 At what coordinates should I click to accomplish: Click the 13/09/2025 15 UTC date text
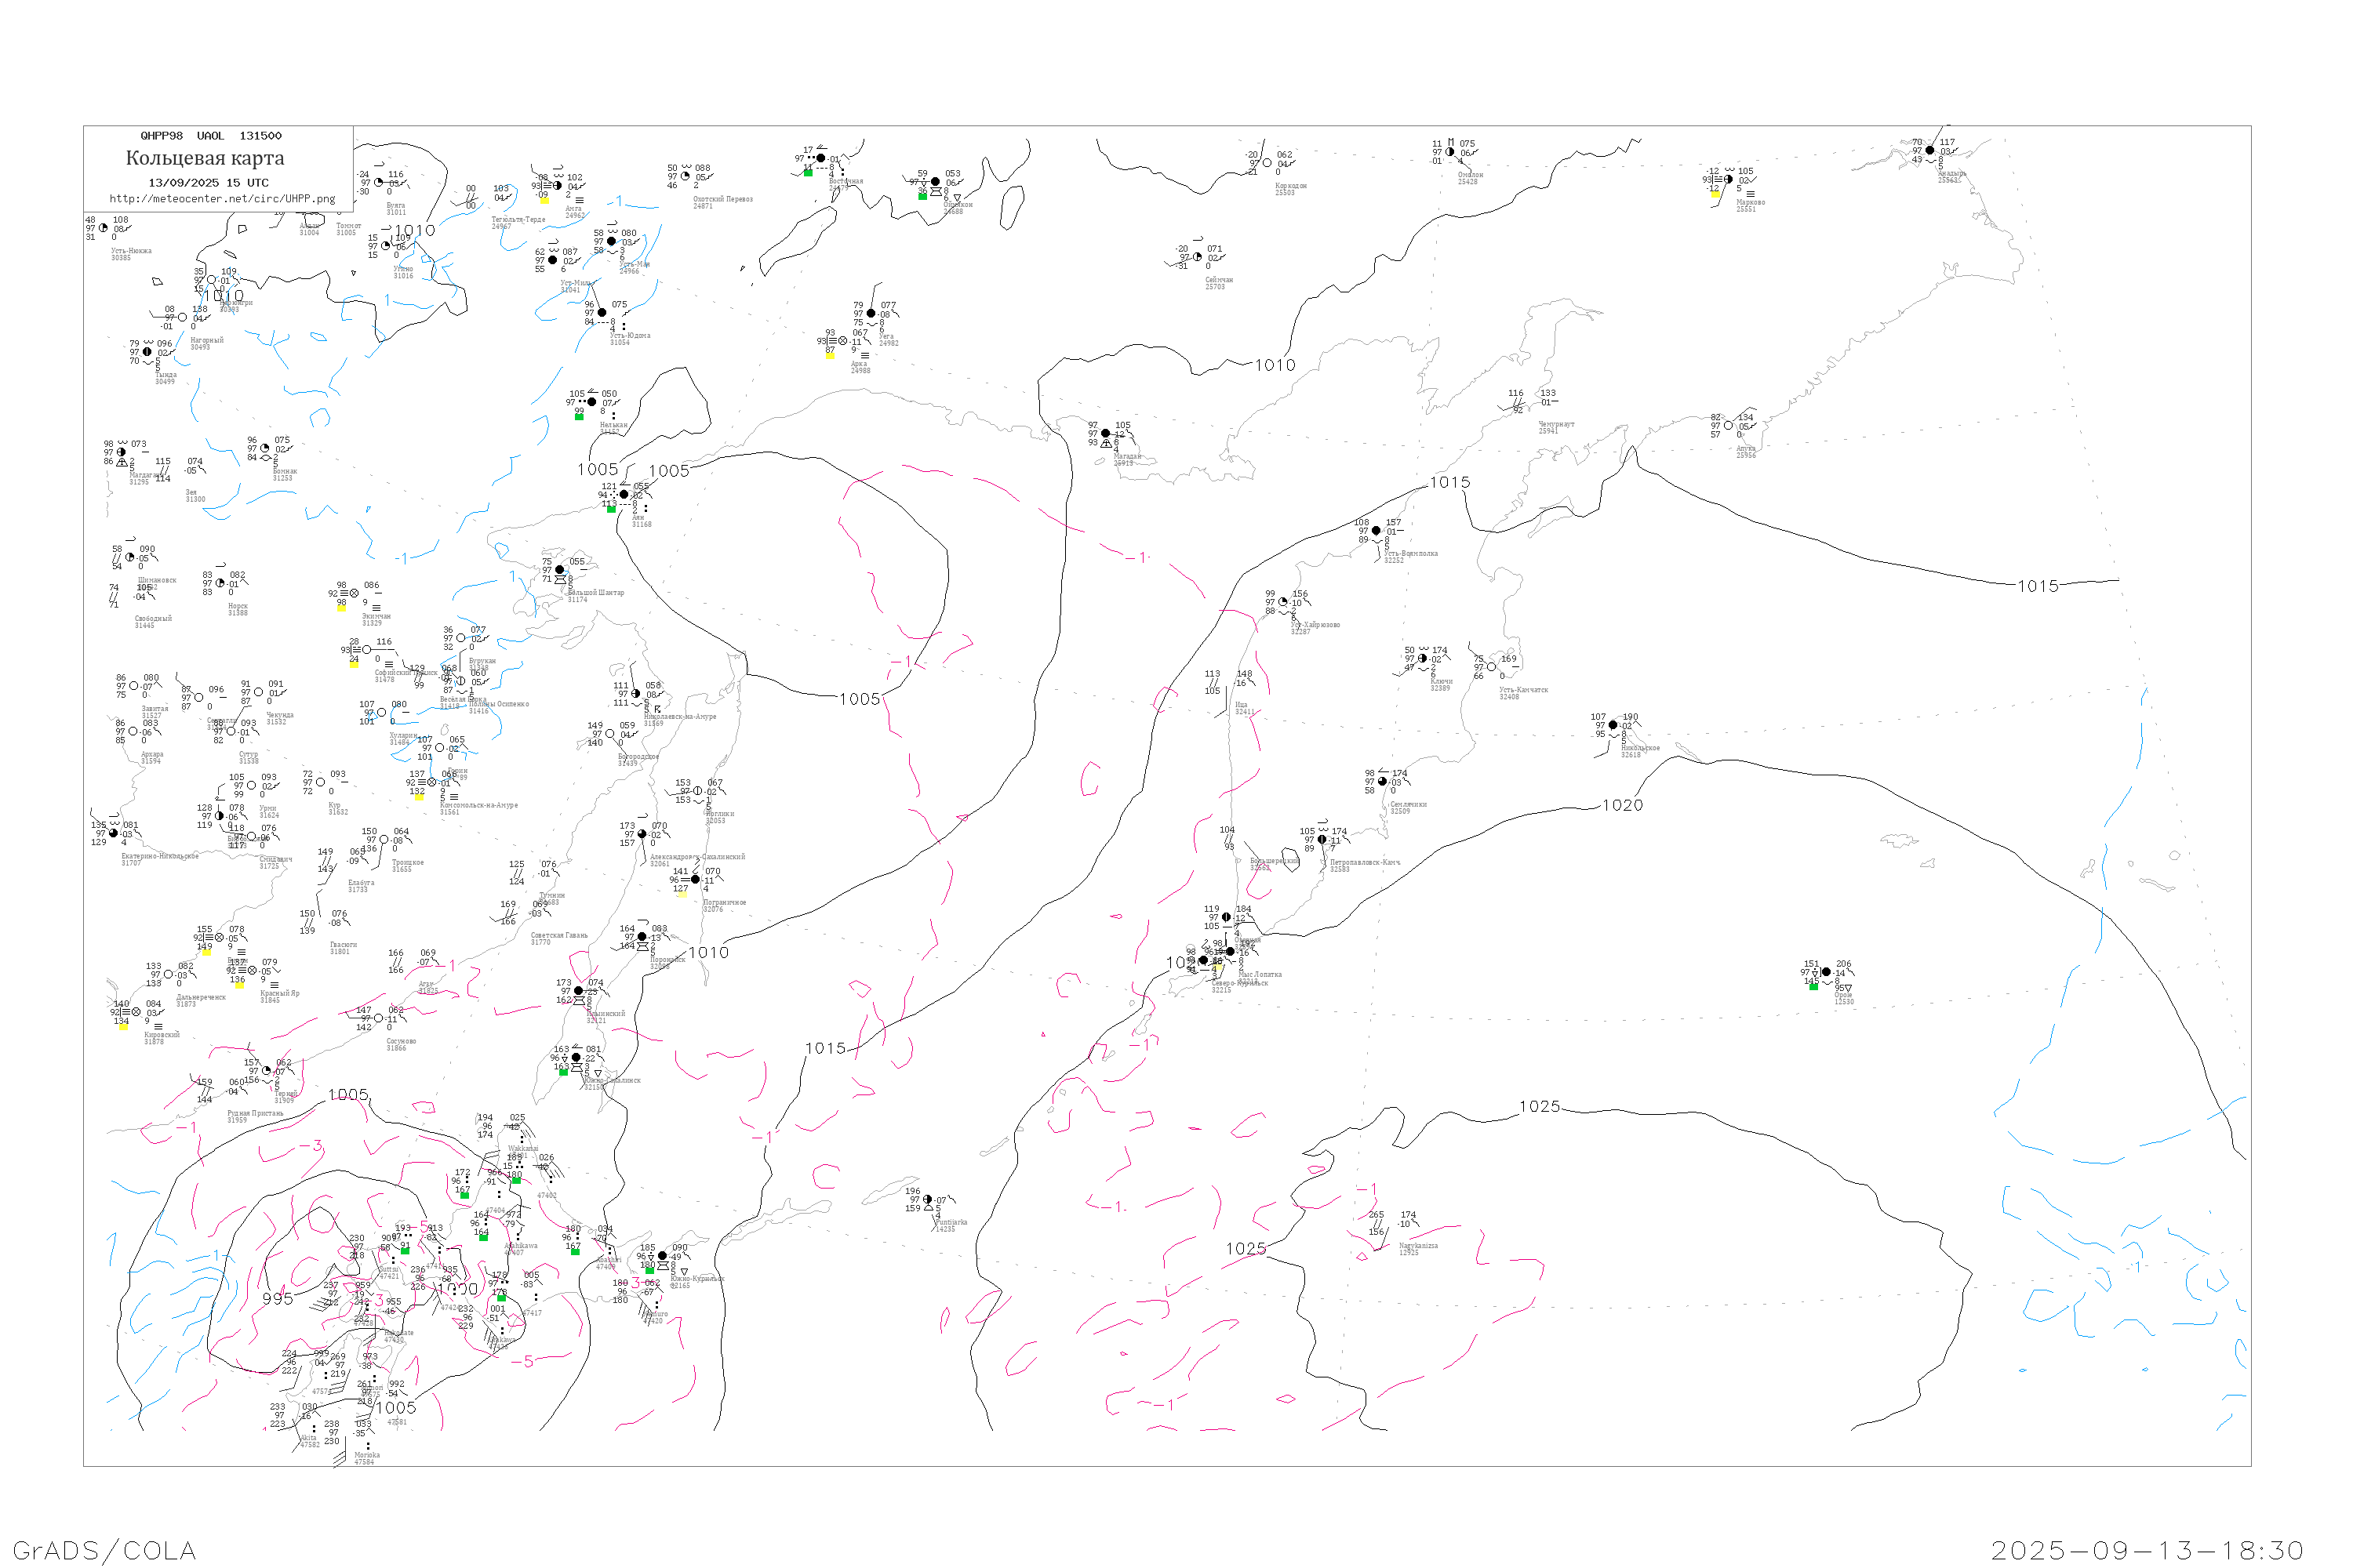208,183
